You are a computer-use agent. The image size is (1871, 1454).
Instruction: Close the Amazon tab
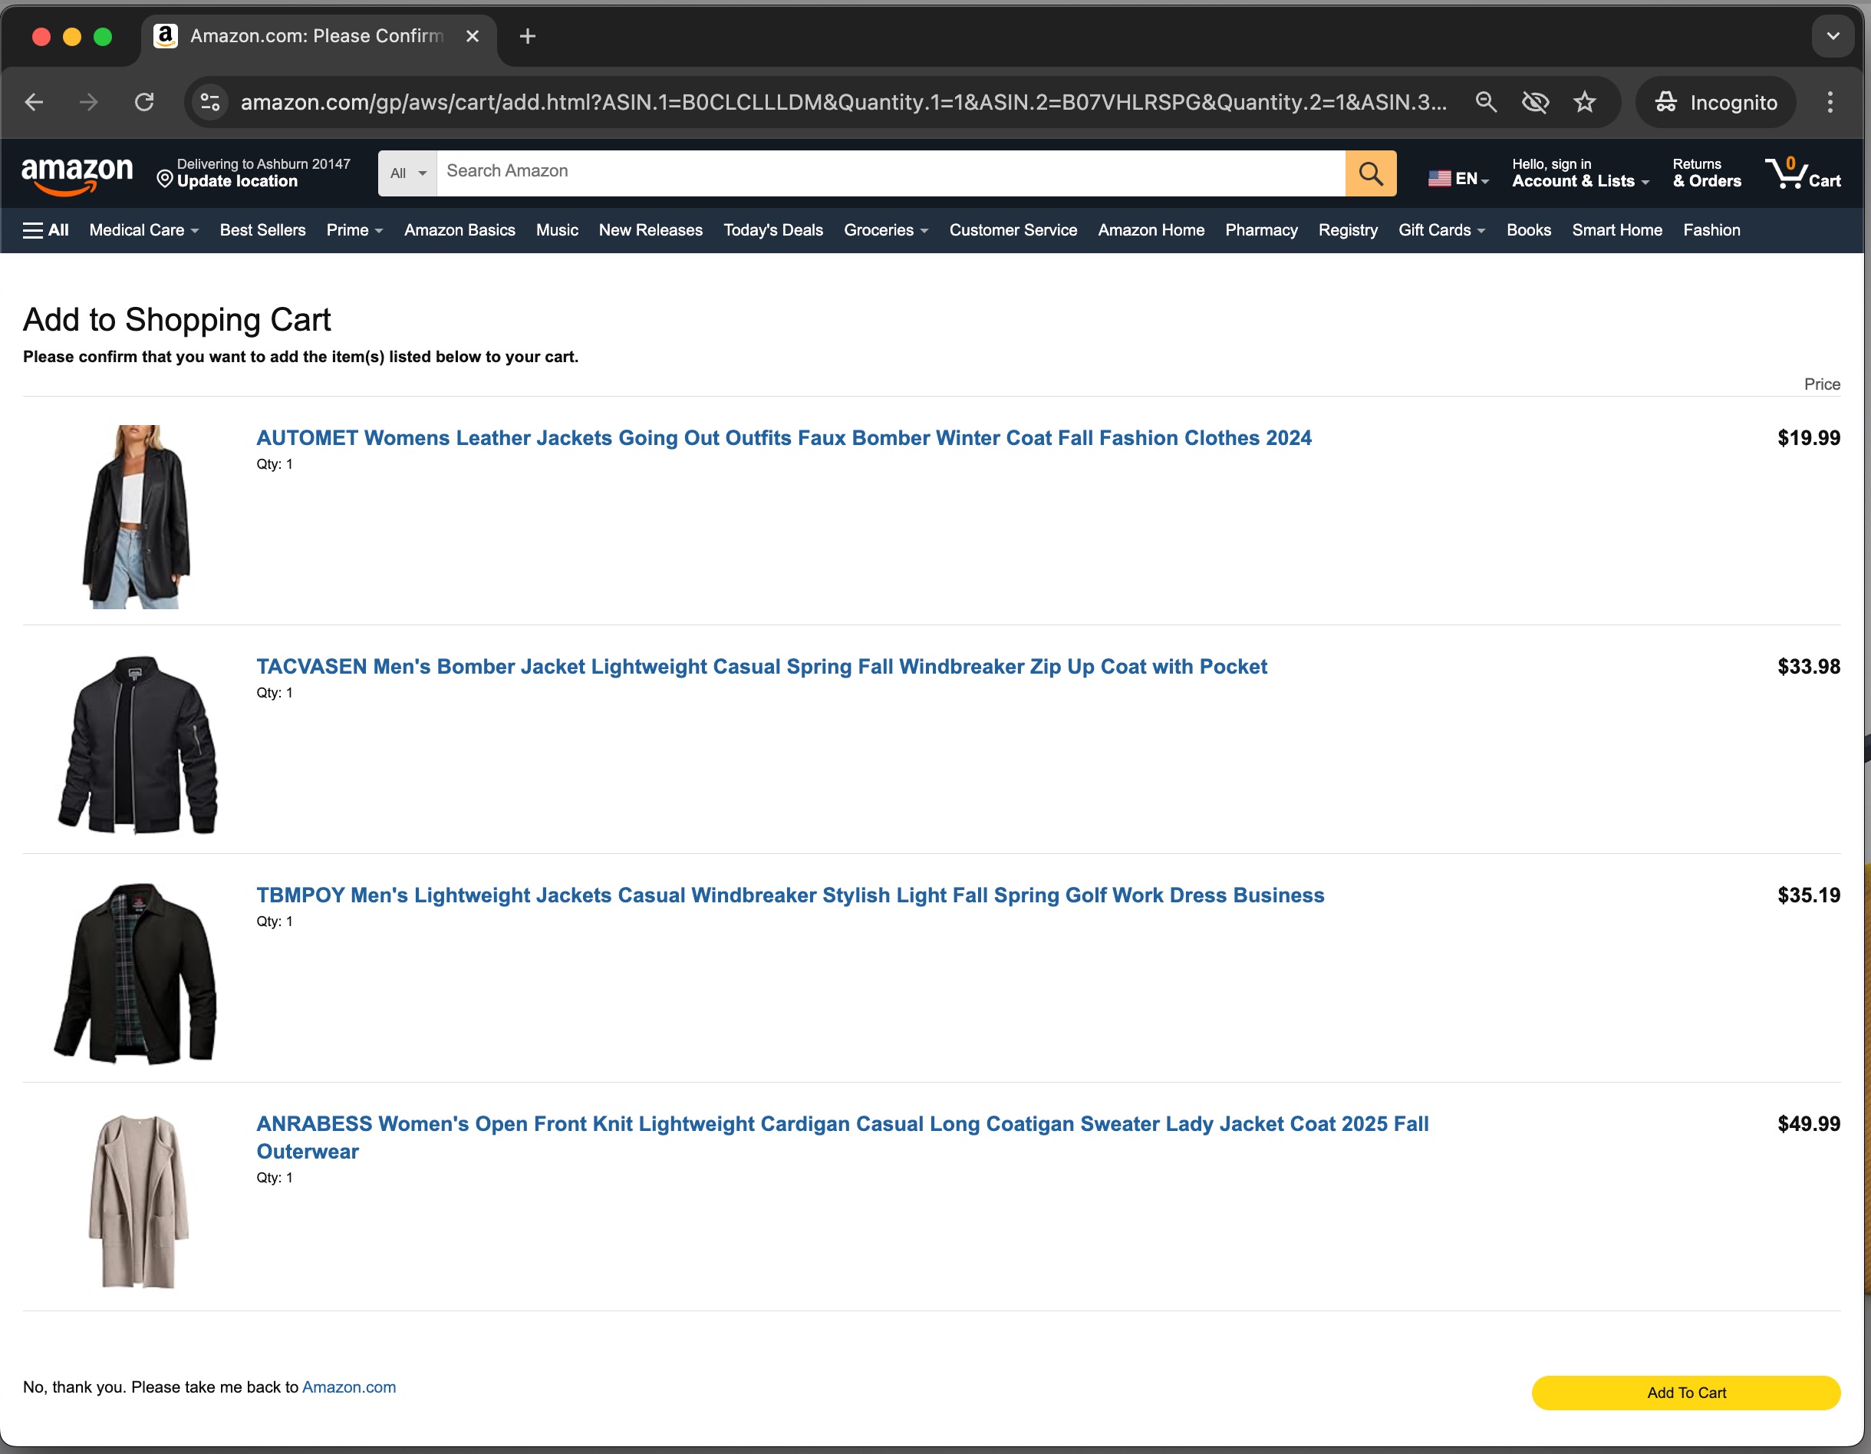click(x=472, y=36)
